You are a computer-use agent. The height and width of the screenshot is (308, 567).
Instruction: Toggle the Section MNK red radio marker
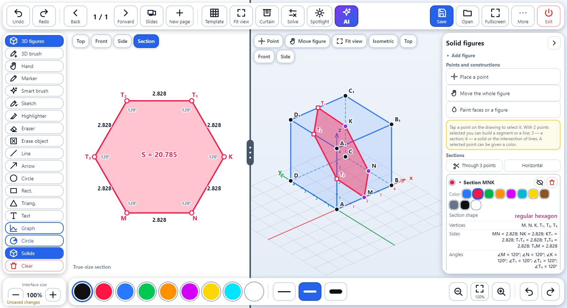452,182
